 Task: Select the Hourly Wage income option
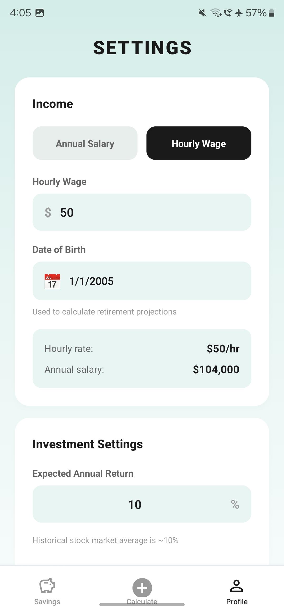click(x=199, y=143)
